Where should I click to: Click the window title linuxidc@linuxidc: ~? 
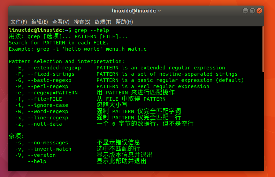(x=136, y=11)
